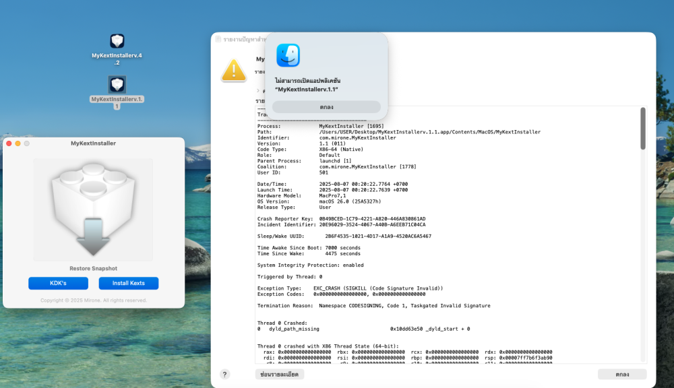
Task: Click dyld_path_missing stack frame line
Action: 364,329
